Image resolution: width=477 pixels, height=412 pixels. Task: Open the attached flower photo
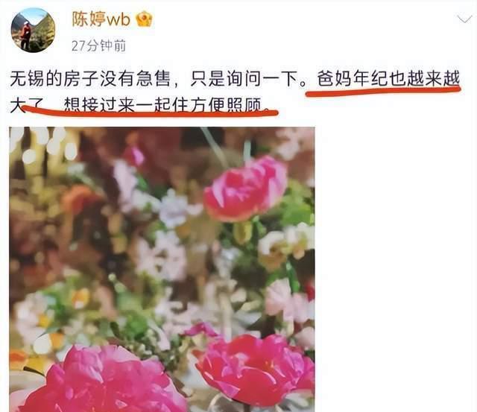pos(162,270)
